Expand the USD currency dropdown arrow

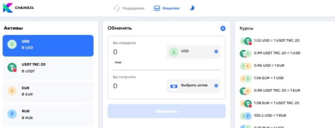click(x=216, y=52)
